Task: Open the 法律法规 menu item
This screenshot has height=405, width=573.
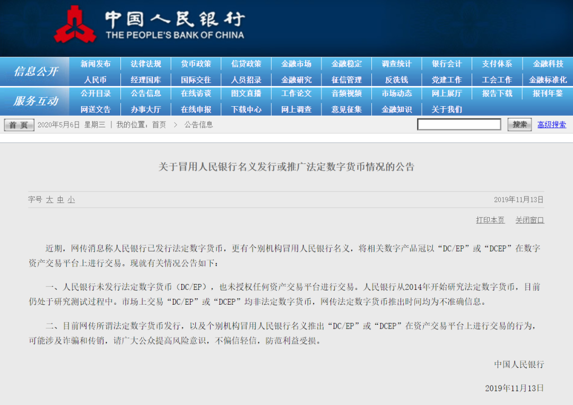Action: point(146,64)
